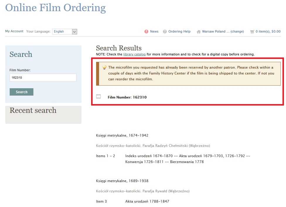Viewport: 286px width, 207px height.
Task: Click the Ordering Help question mark icon
Action: click(x=165, y=32)
